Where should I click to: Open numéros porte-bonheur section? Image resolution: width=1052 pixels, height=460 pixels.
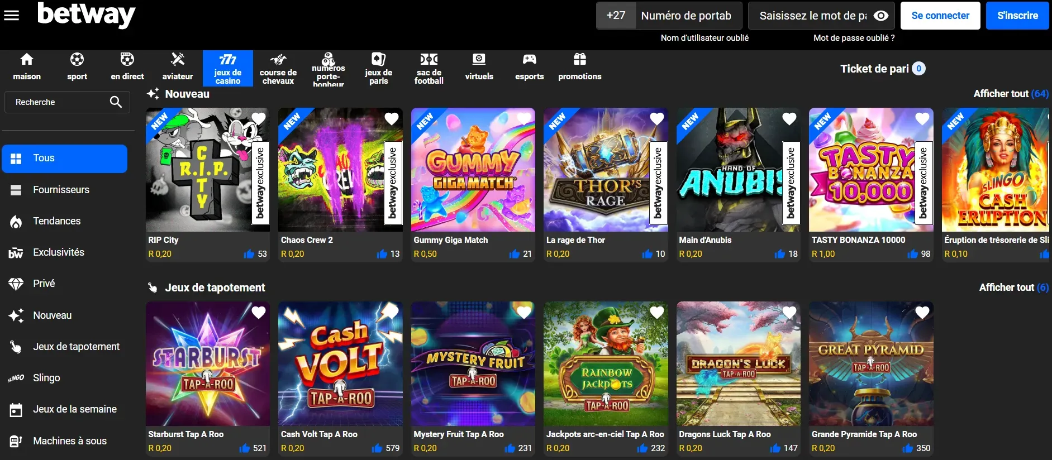pyautogui.click(x=329, y=68)
